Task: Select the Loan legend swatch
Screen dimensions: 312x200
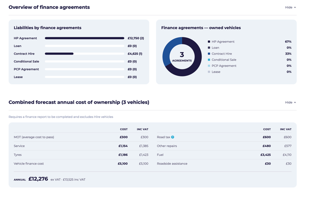Action: click(x=209, y=48)
